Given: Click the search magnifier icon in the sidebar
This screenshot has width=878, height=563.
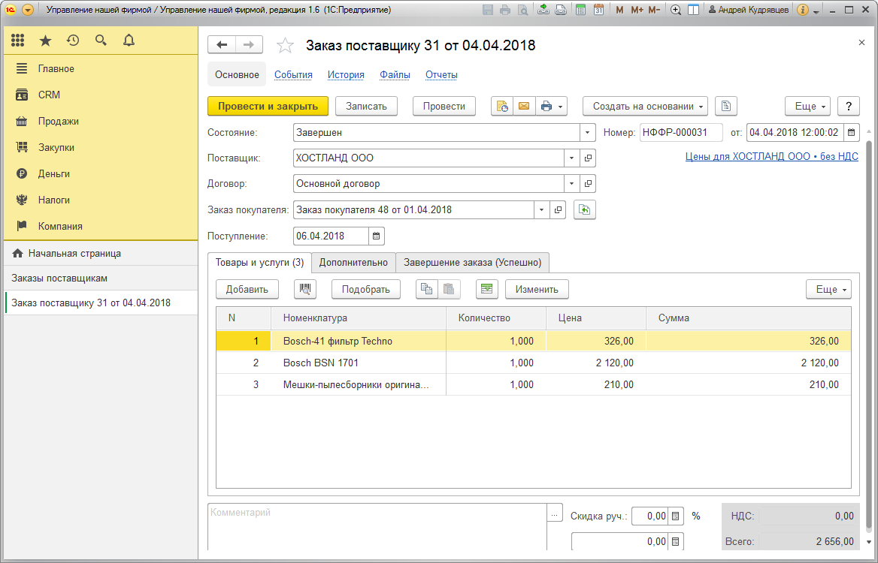Looking at the screenshot, I should coord(101,41).
